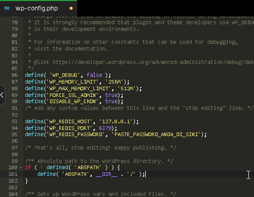
Task: Click the 'WP_MAX_MEMORY_LIMIT' string
Action: (78, 89)
